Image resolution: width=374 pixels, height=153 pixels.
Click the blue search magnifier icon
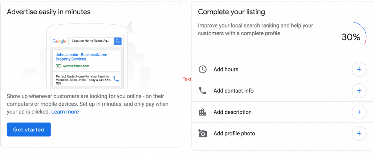117,41
